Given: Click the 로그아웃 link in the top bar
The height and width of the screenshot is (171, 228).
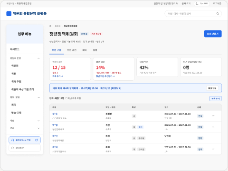Looking at the screenshot, I should coord(217,3).
